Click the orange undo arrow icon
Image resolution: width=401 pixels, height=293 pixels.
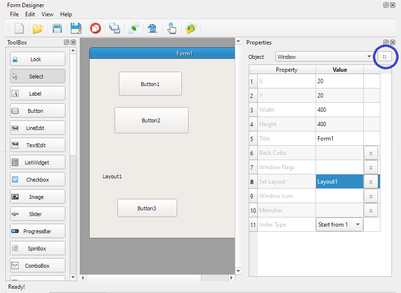(x=191, y=28)
